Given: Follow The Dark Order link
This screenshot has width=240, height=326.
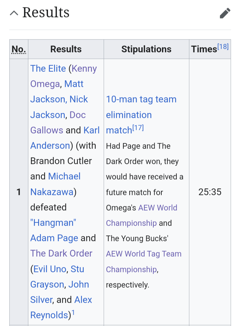Looking at the screenshot, I should click(61, 254).
